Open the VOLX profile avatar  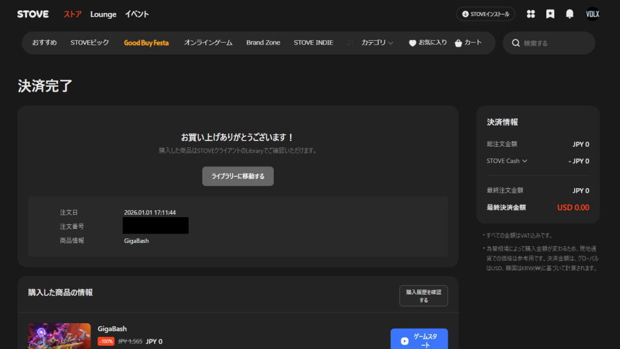click(x=592, y=14)
